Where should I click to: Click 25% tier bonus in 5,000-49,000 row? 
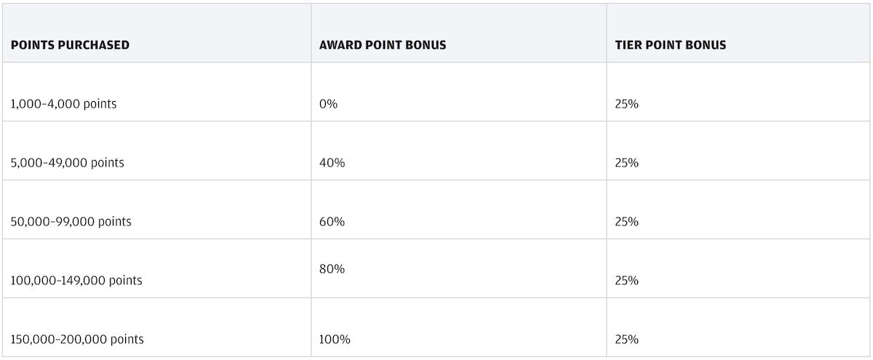[x=626, y=163]
